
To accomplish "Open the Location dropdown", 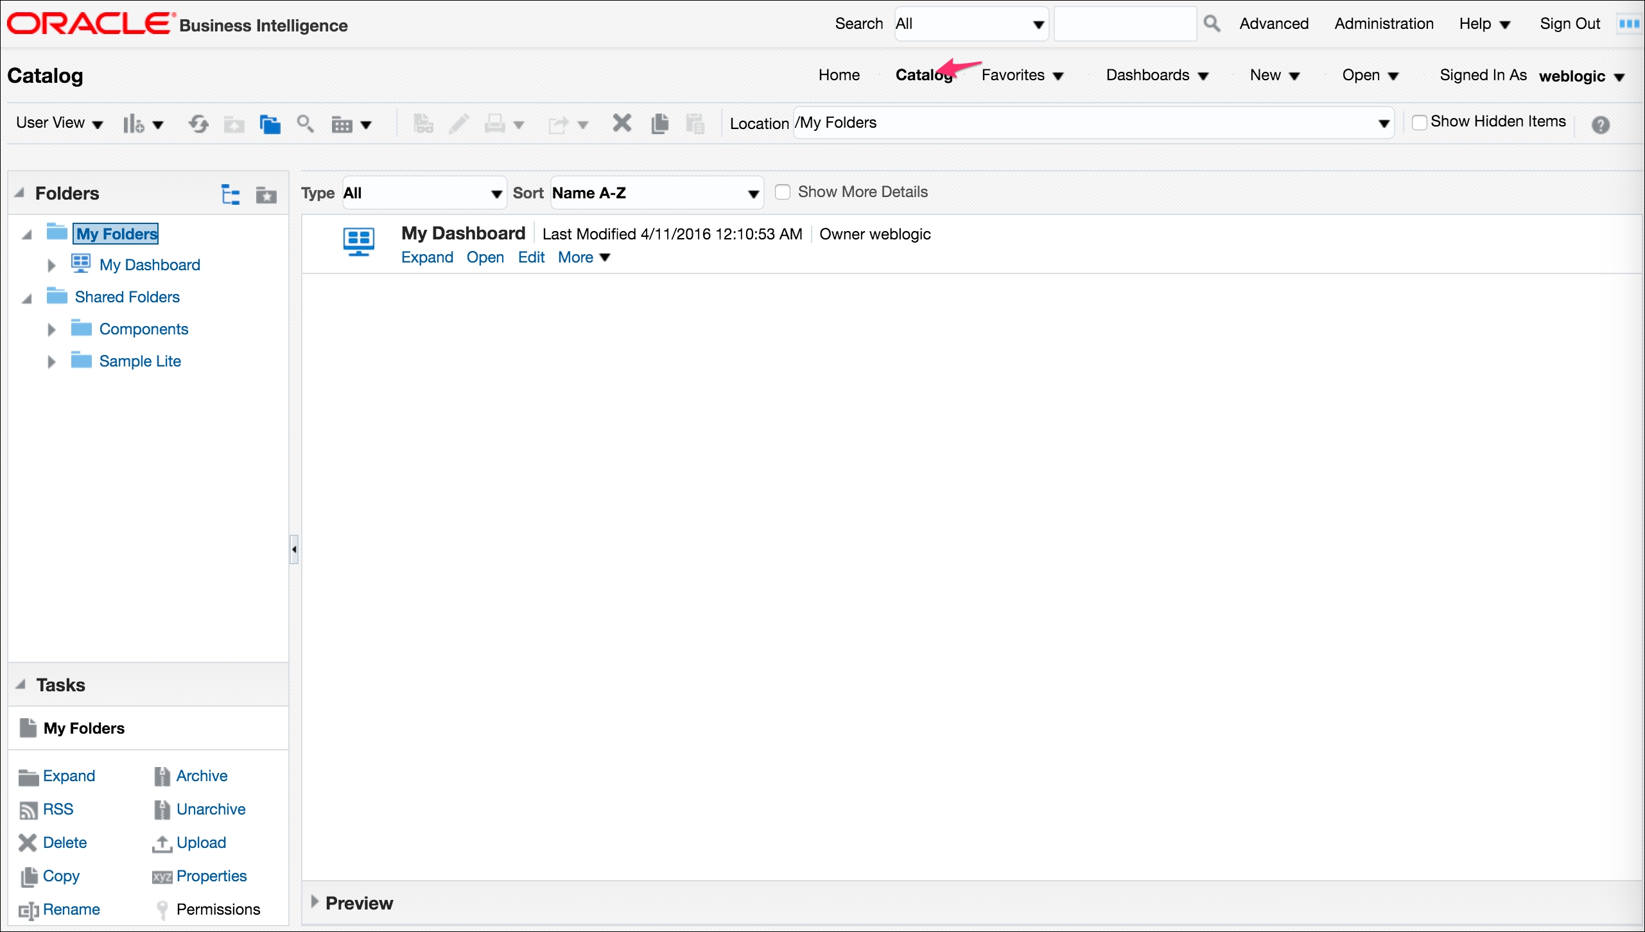I will [1093, 123].
